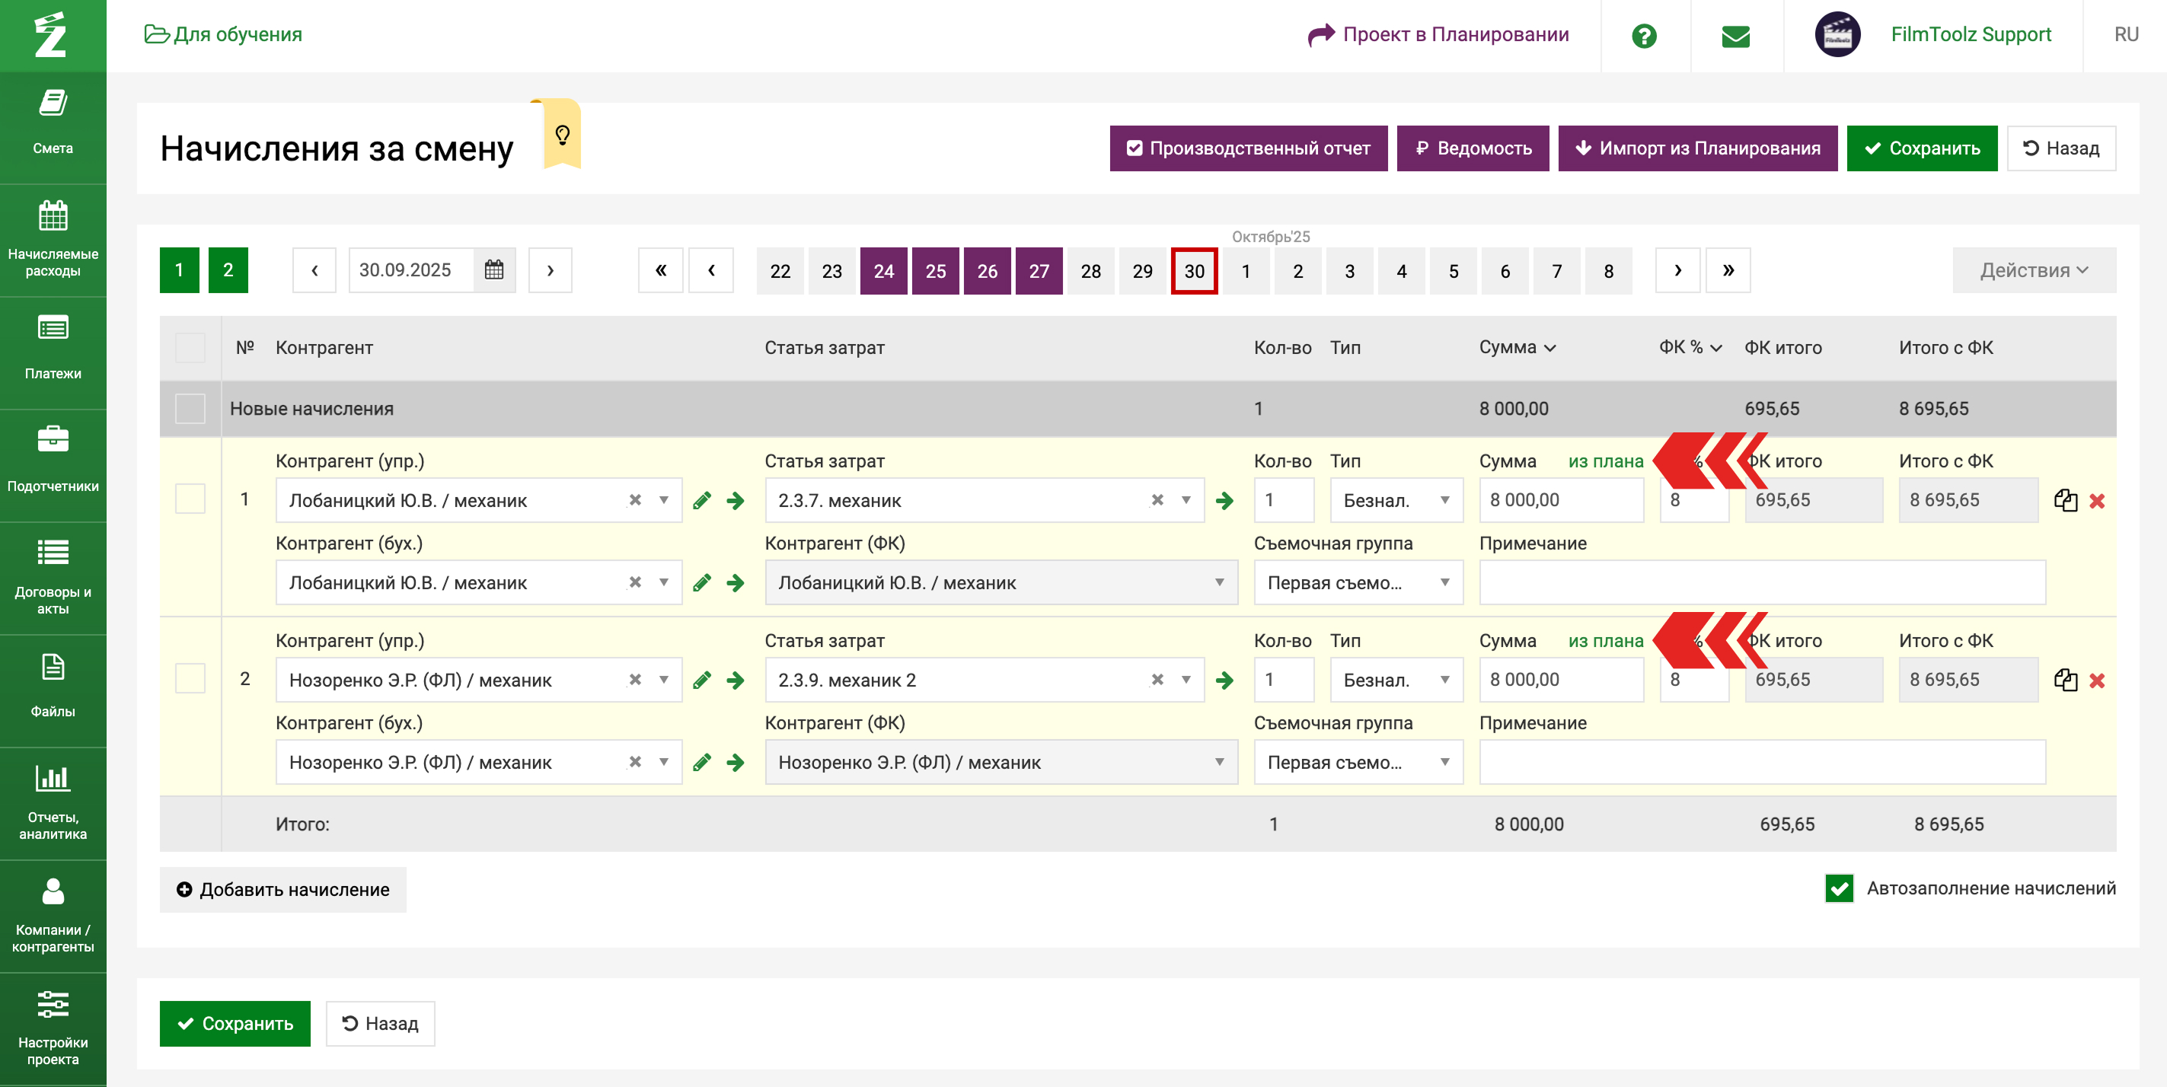2167x1087 pixels.
Task: Duplicate accrual row 2 using copy icon
Action: click(x=2065, y=680)
